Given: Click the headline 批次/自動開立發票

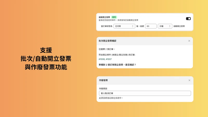Looking at the screenshot, I should pyautogui.click(x=46, y=59).
